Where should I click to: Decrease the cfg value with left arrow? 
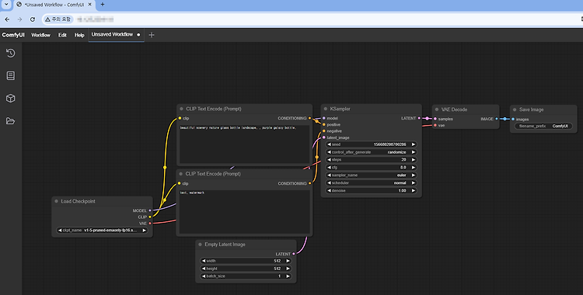click(x=329, y=168)
